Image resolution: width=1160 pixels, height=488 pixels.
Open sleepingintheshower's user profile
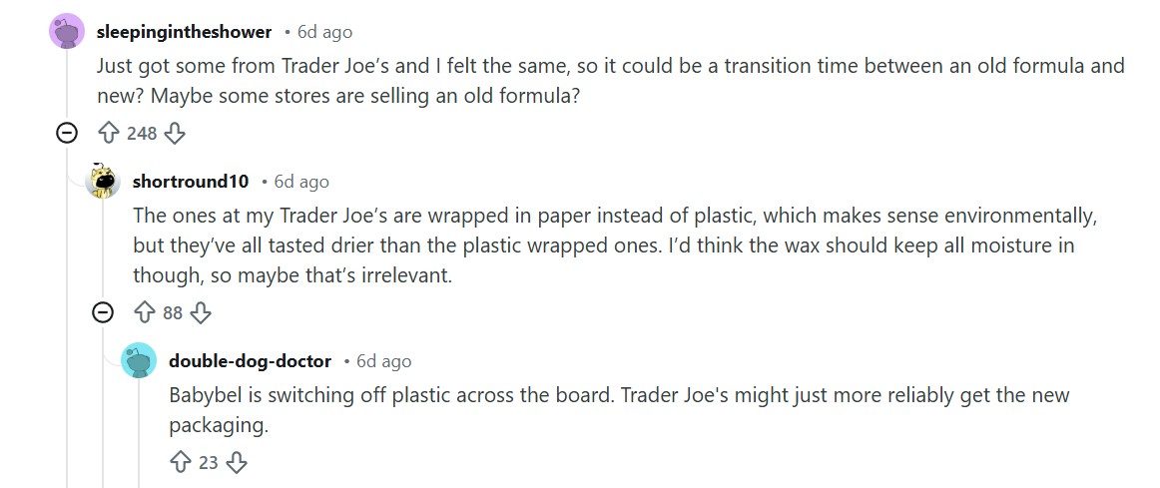point(184,32)
